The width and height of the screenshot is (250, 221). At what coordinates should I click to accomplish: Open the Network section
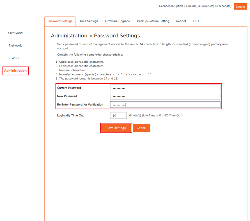click(x=15, y=45)
